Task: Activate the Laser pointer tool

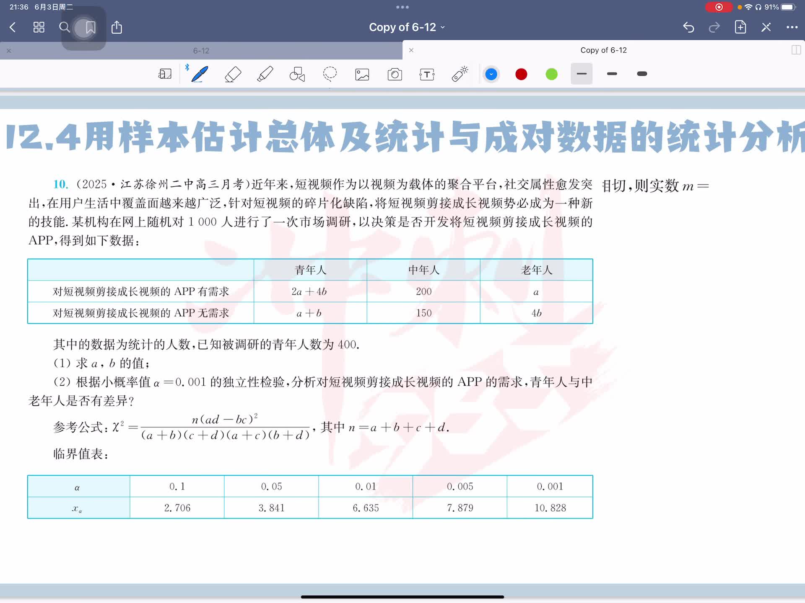Action: 460,74
